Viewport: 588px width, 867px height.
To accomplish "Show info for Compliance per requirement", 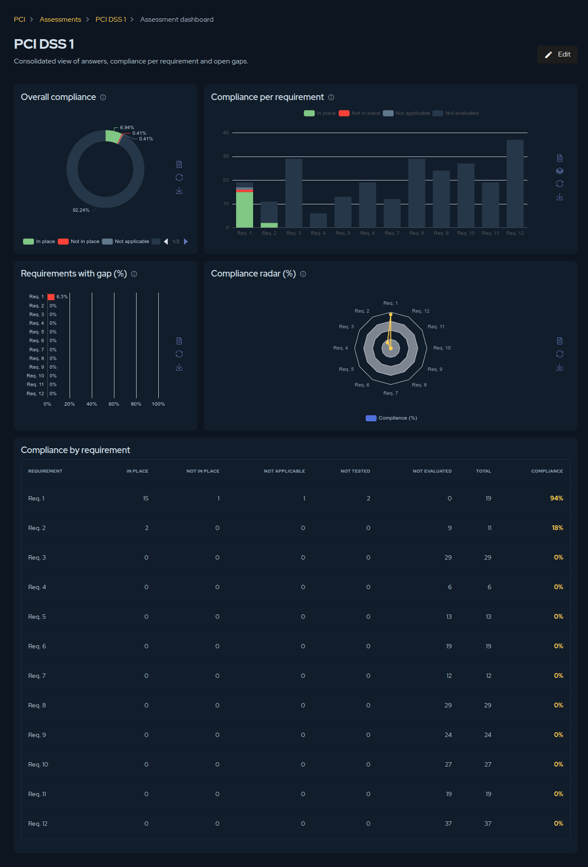I will [x=331, y=97].
